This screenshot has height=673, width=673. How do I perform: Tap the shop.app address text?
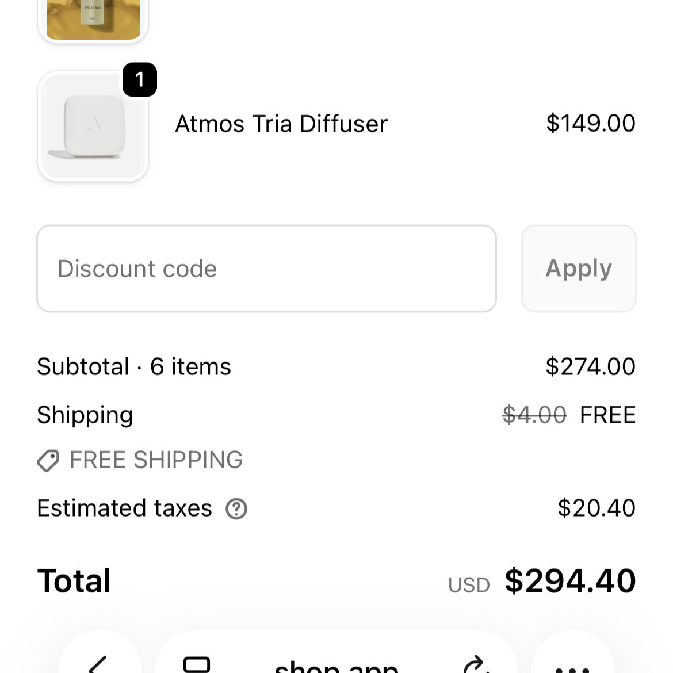(336, 666)
